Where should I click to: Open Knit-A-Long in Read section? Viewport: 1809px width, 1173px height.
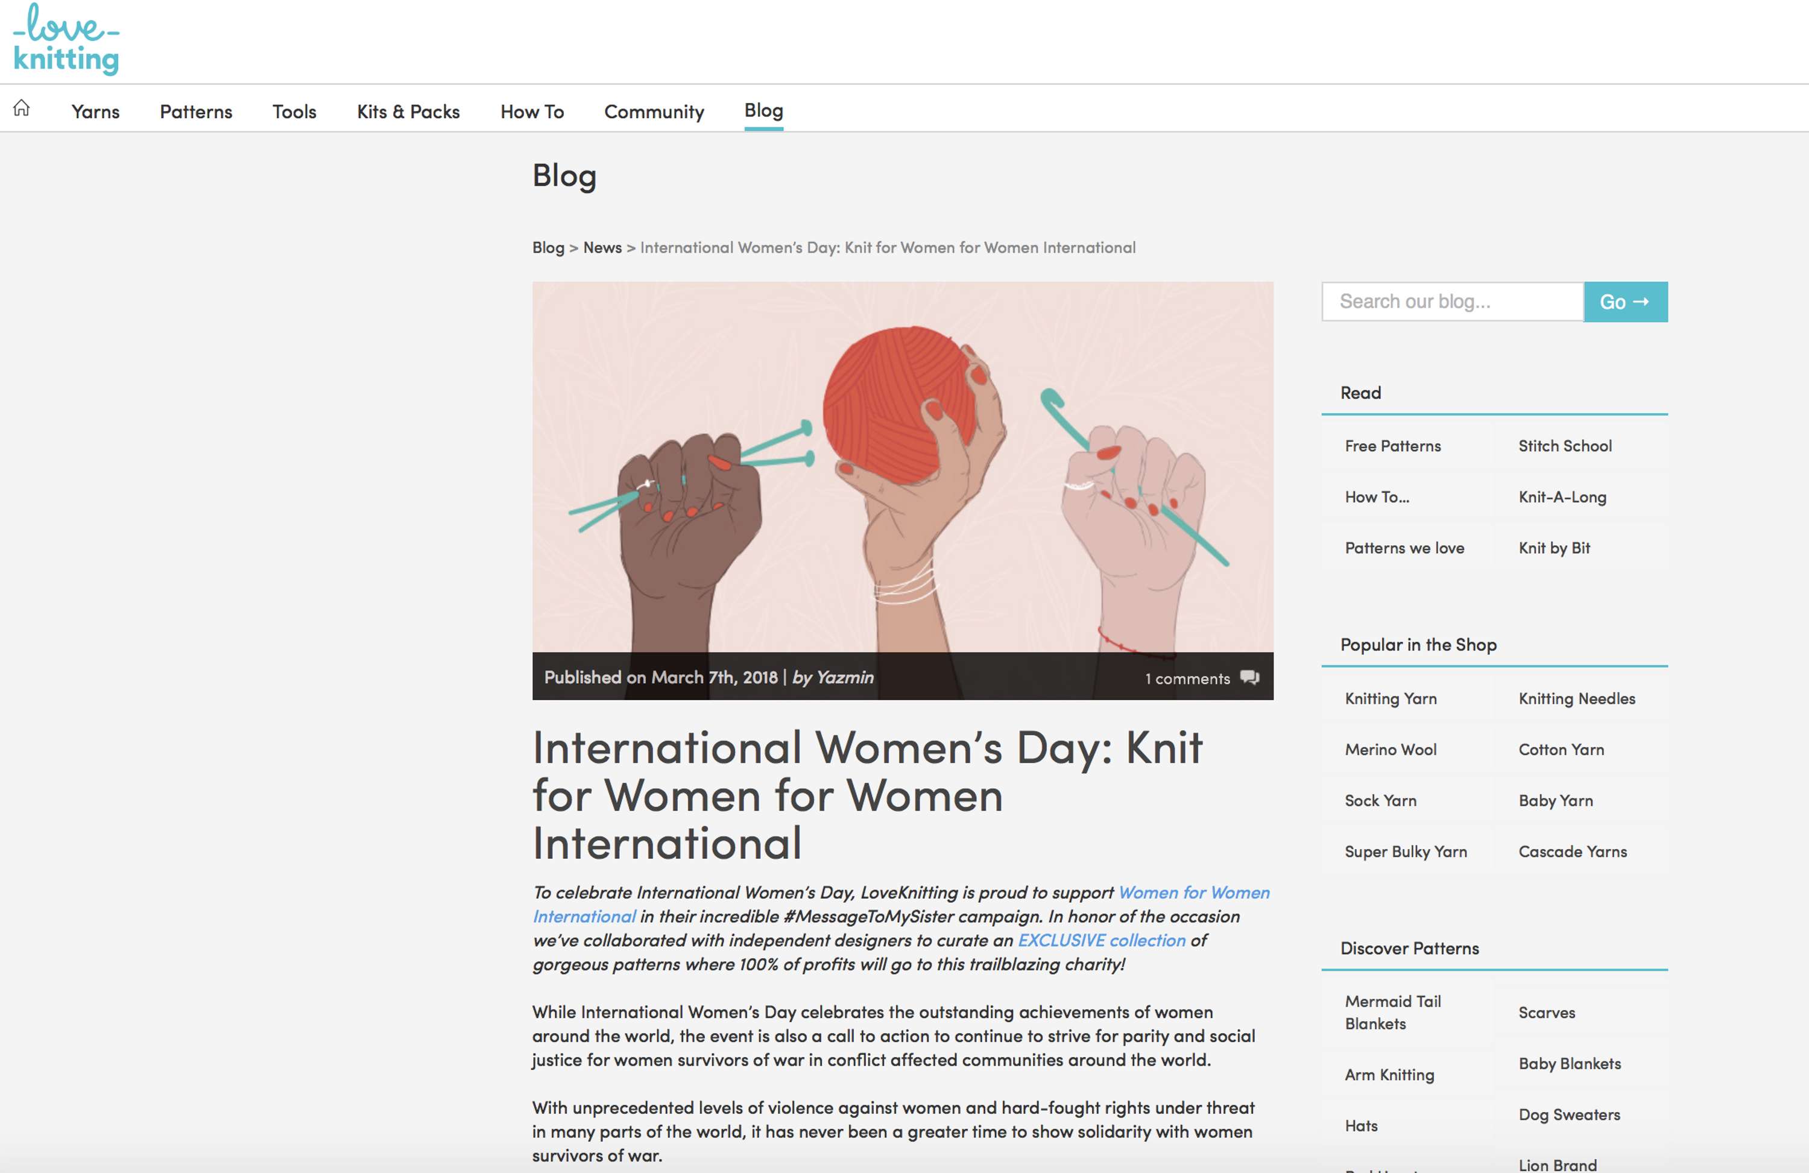click(1562, 497)
